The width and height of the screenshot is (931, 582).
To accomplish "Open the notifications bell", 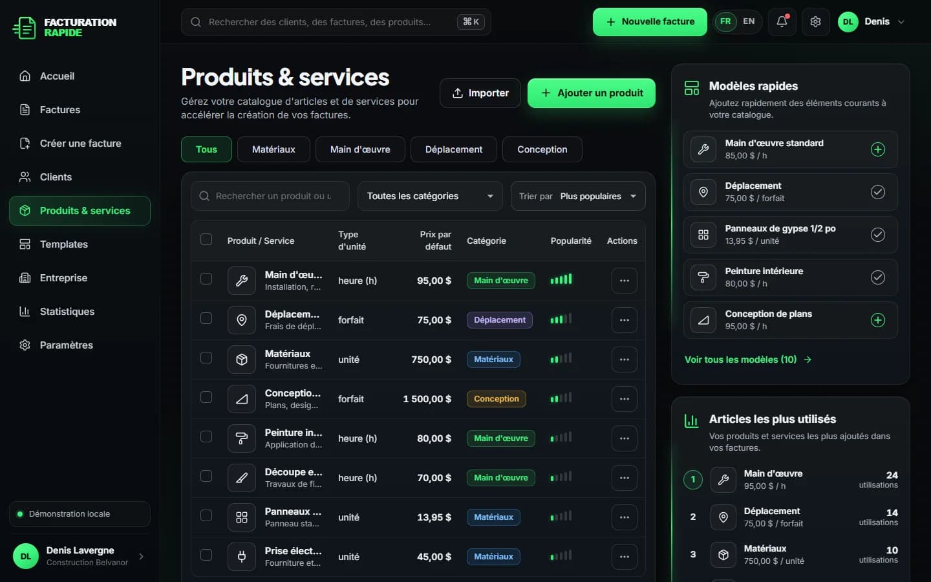I will tap(782, 21).
